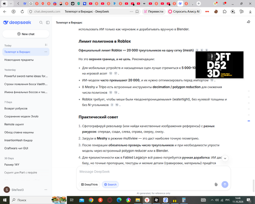Collapse the DeepSeek sidebar panel icon
The width and height of the screenshot is (255, 204).
(x=48, y=22)
